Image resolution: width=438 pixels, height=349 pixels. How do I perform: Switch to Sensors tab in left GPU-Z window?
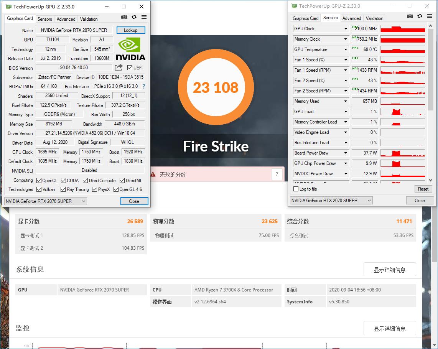click(x=45, y=19)
